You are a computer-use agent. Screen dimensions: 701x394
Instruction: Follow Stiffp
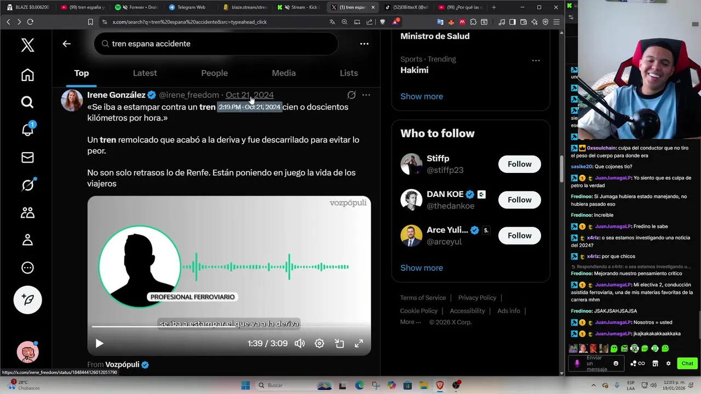click(519, 164)
